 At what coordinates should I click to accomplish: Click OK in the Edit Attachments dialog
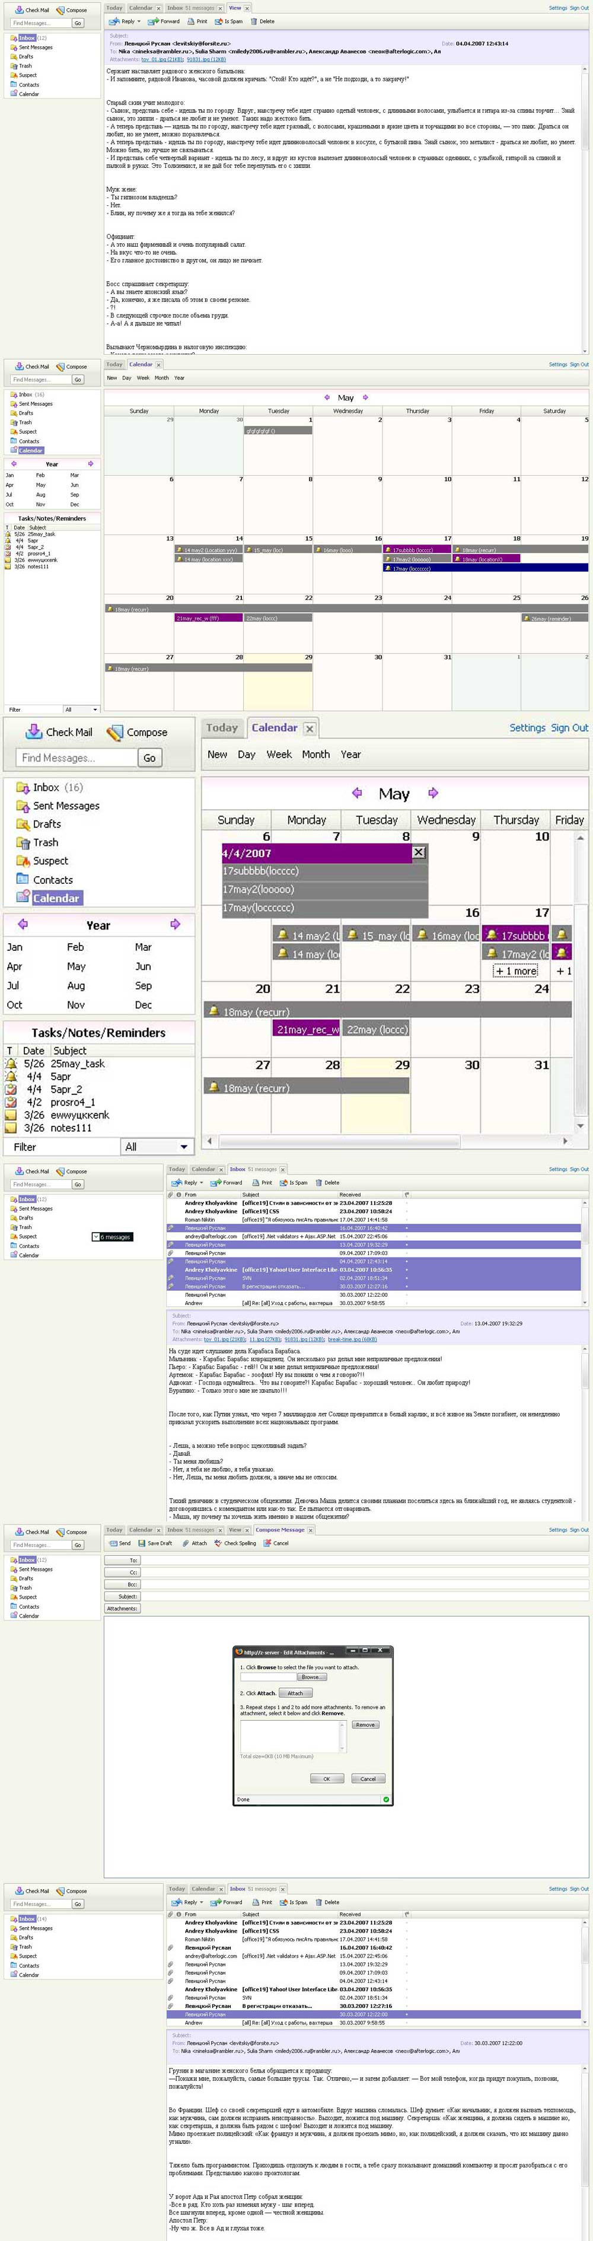(x=327, y=1778)
